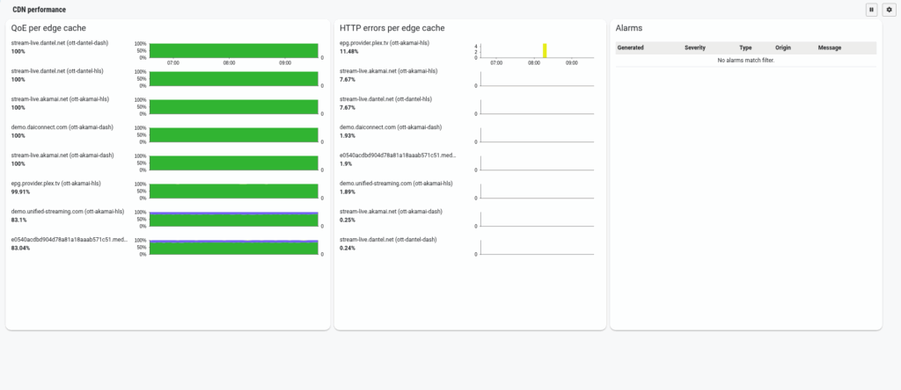The height and width of the screenshot is (390, 901).
Task: Click QoE chart for demo.unified-streaming.com at 83.1%
Action: 233,220
